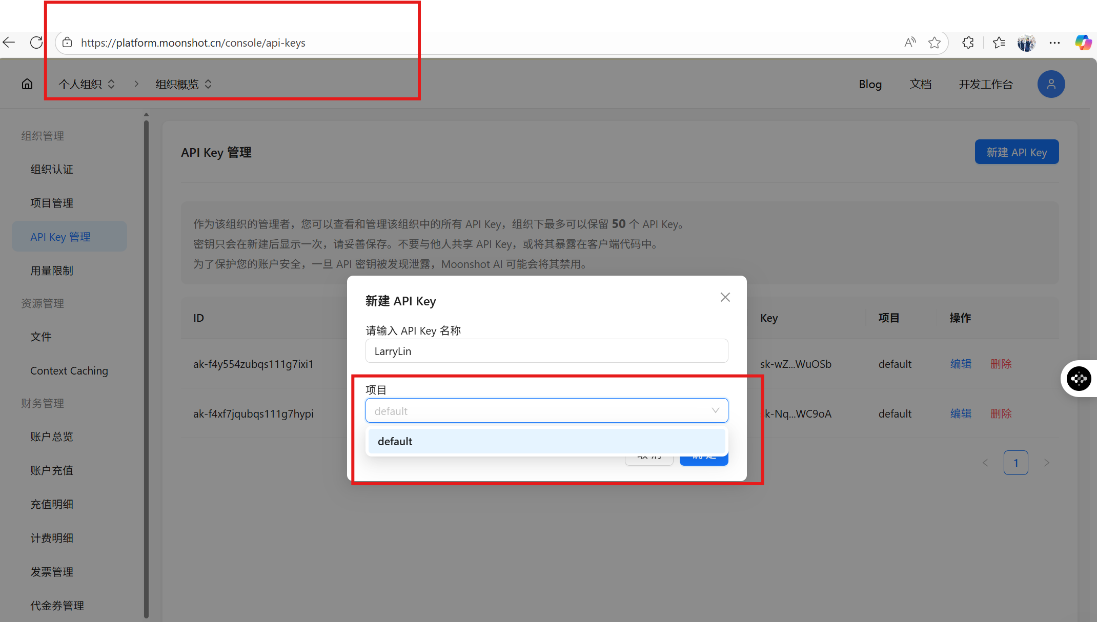The height and width of the screenshot is (622, 1097).
Task: Open the browser extensions icon
Action: click(968, 43)
